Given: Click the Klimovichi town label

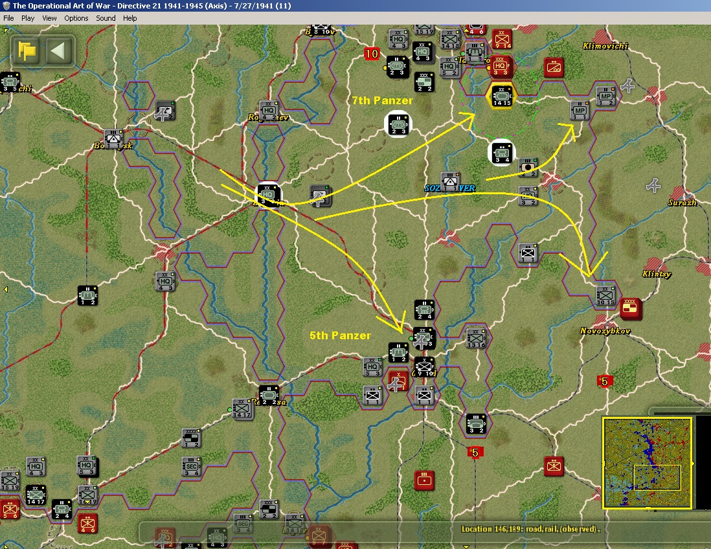Looking at the screenshot, I should point(605,46).
